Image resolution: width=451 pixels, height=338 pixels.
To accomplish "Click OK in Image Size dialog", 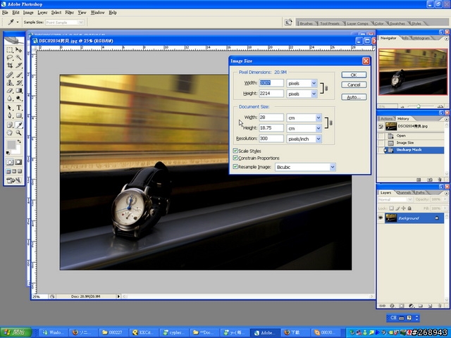I will [354, 75].
